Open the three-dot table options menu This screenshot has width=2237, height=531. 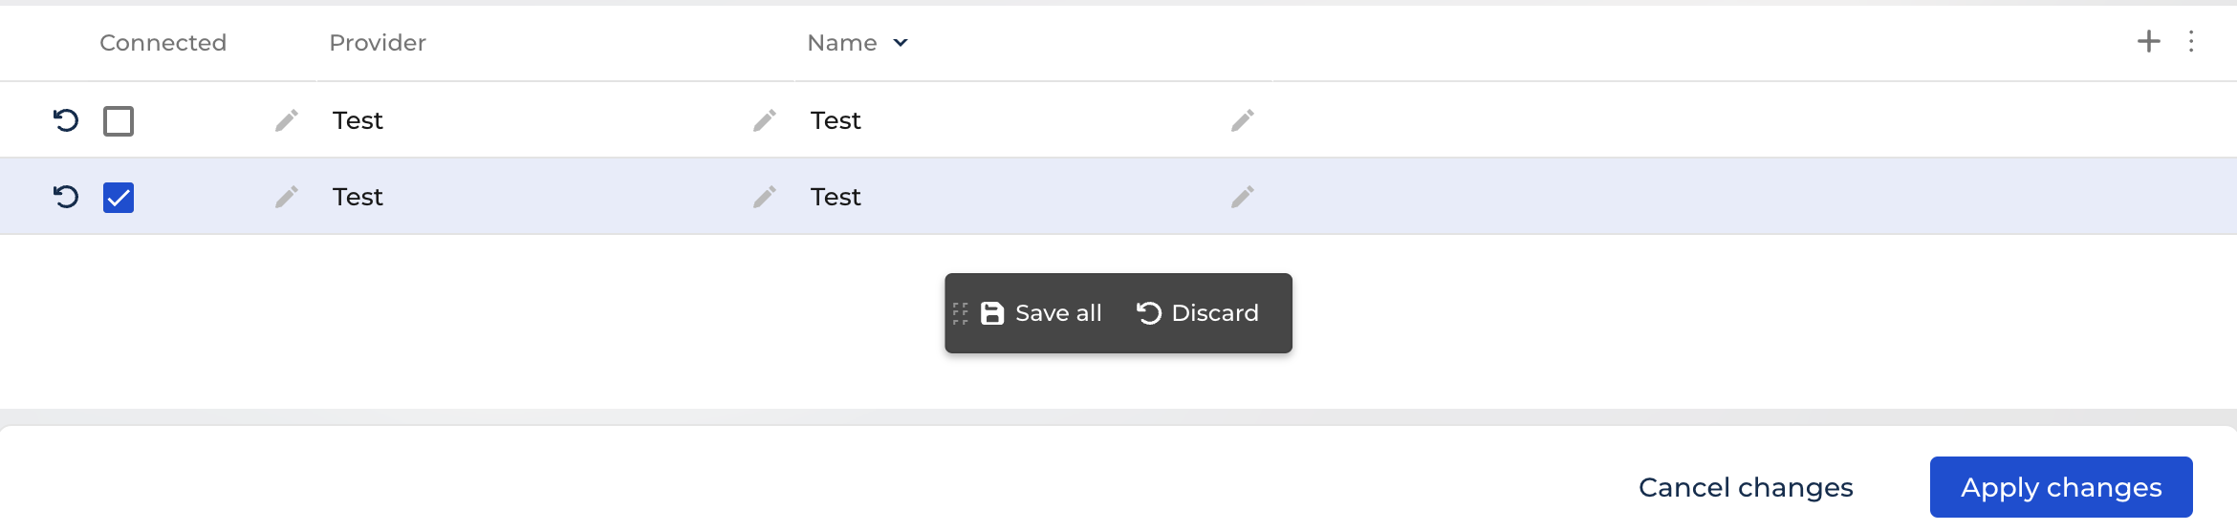[2191, 41]
